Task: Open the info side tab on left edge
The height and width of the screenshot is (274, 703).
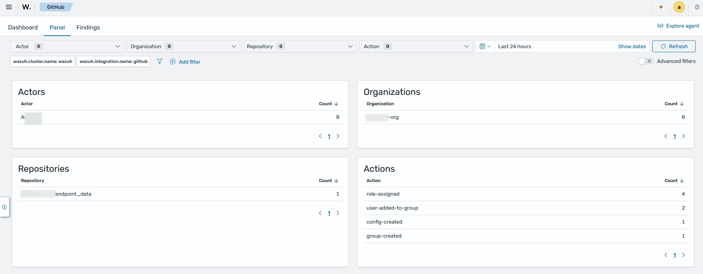Action: 4,207
